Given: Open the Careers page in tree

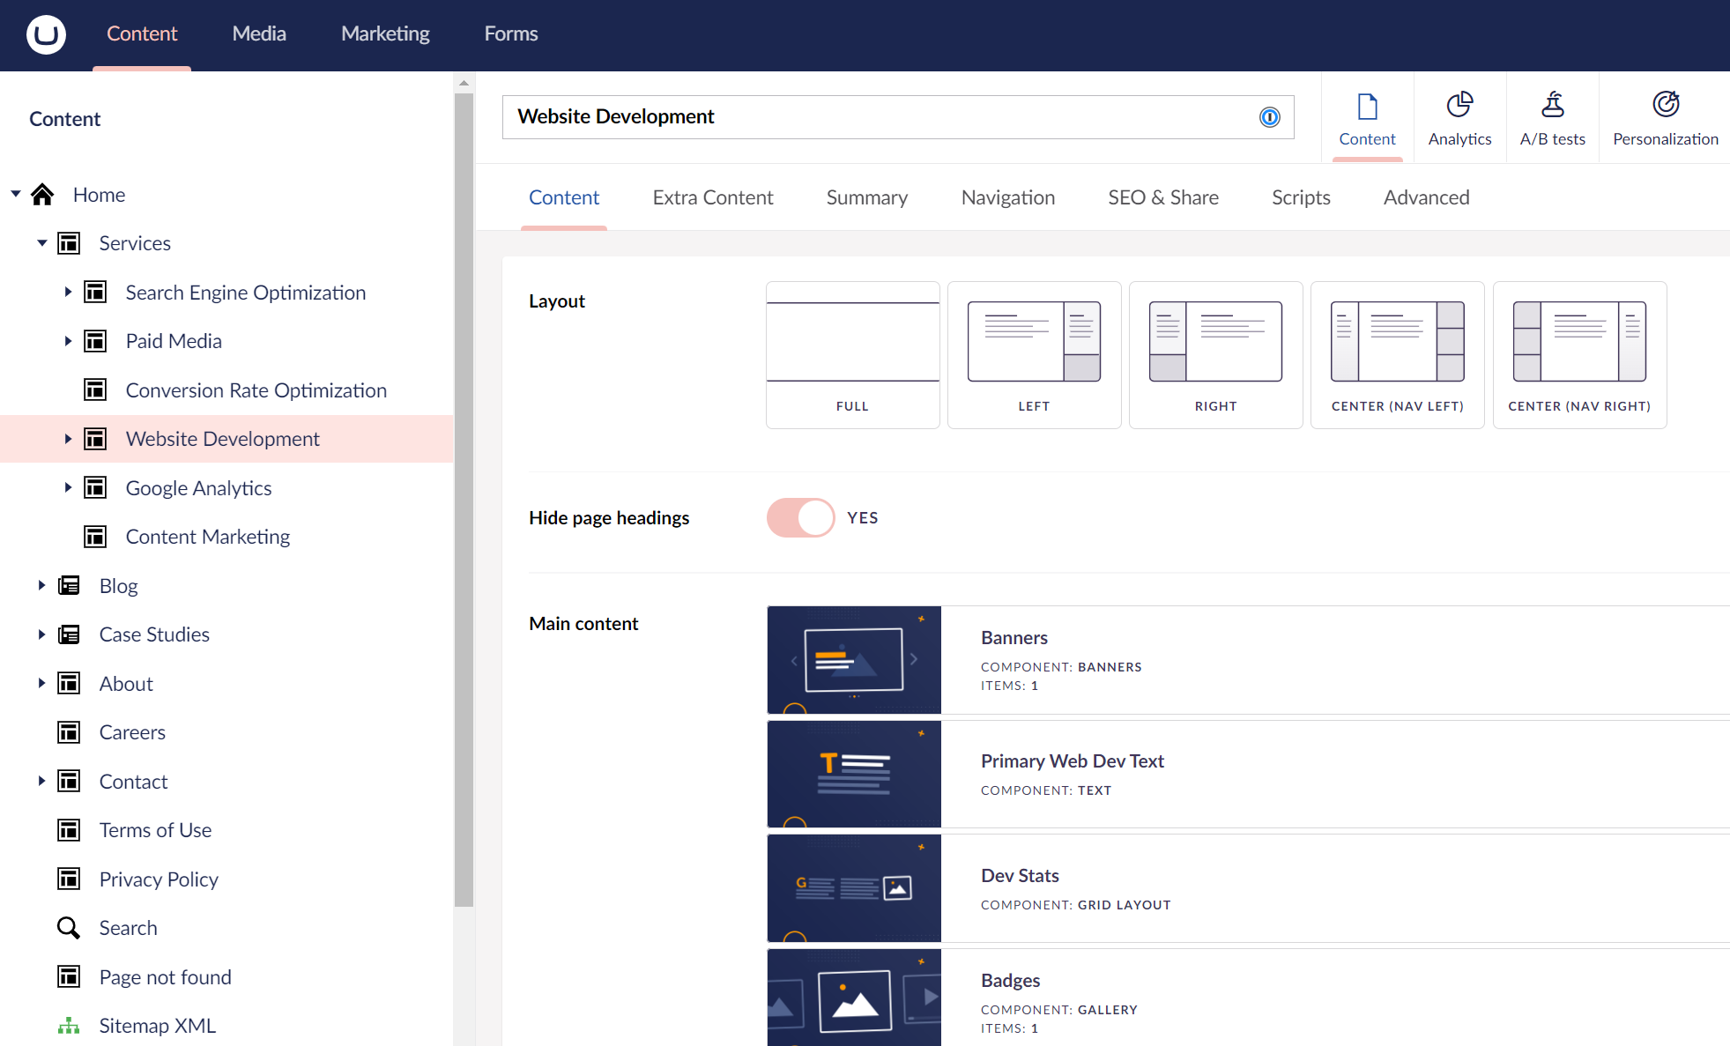Looking at the screenshot, I should (132, 732).
